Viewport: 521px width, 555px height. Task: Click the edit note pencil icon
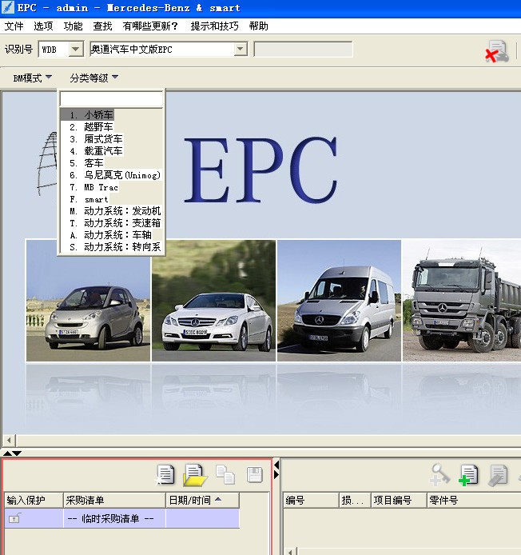(498, 475)
